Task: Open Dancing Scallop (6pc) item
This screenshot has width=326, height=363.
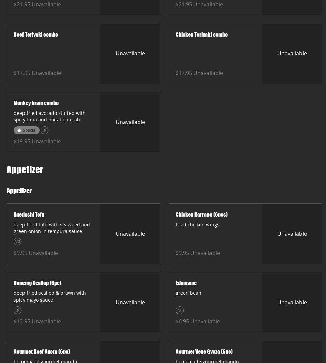Action: click(38, 283)
